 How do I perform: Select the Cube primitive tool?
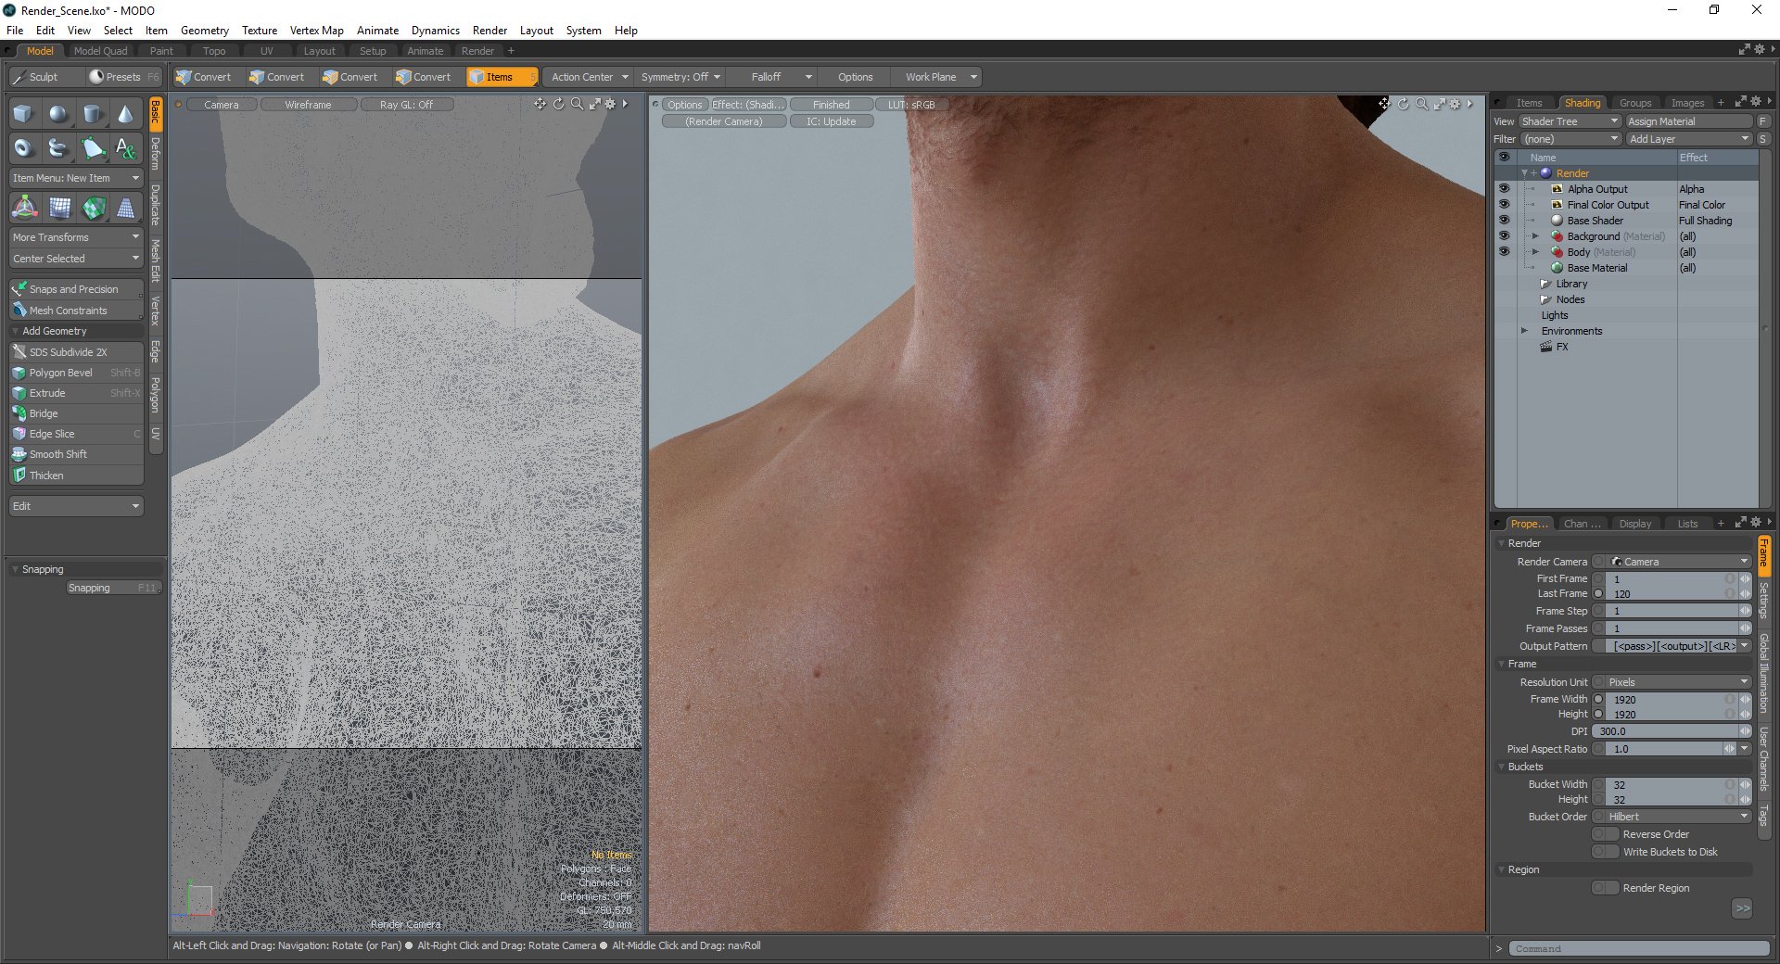(23, 112)
